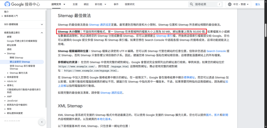Open the Search Console link

[216, 51]
